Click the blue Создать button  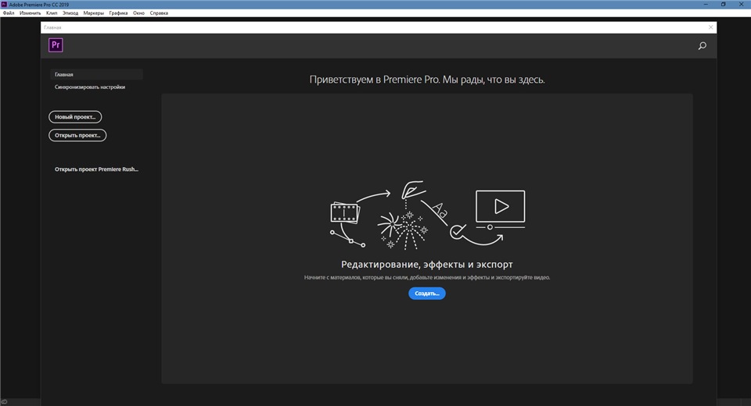pyautogui.click(x=427, y=294)
